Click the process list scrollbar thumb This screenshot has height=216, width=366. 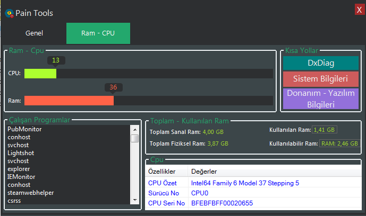tap(135, 138)
